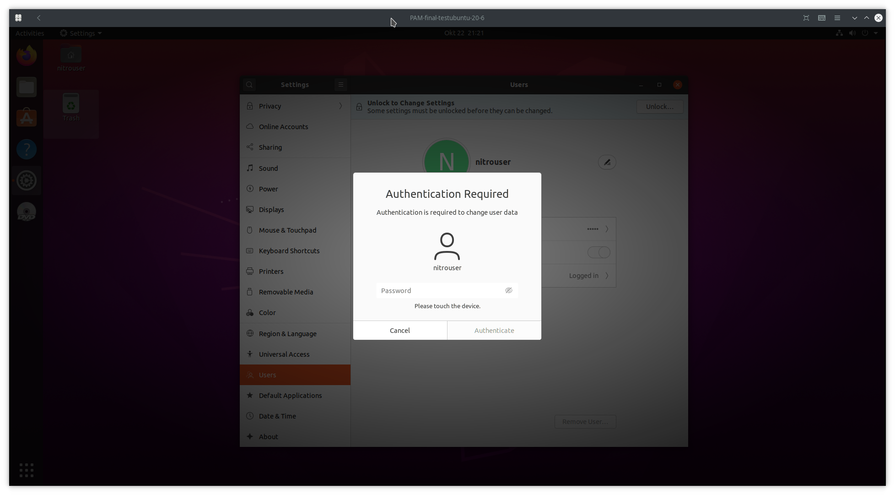Open Files from the dock
Image resolution: width=895 pixels, height=495 pixels.
pyautogui.click(x=27, y=87)
